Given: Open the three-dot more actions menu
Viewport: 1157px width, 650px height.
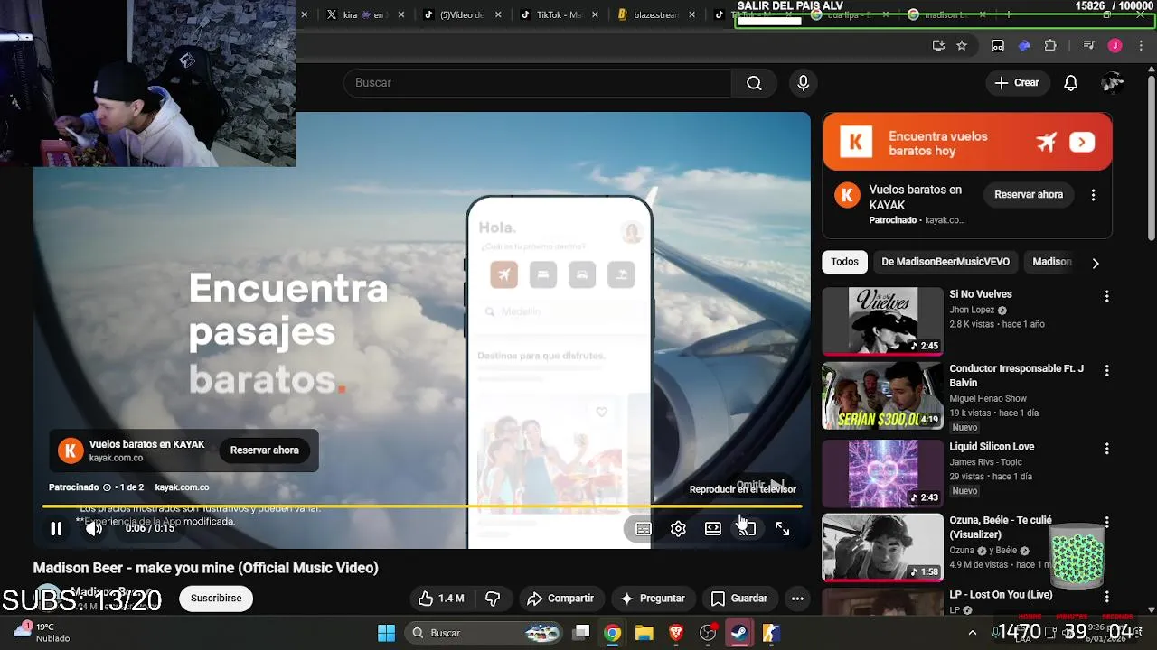Looking at the screenshot, I should click(797, 599).
